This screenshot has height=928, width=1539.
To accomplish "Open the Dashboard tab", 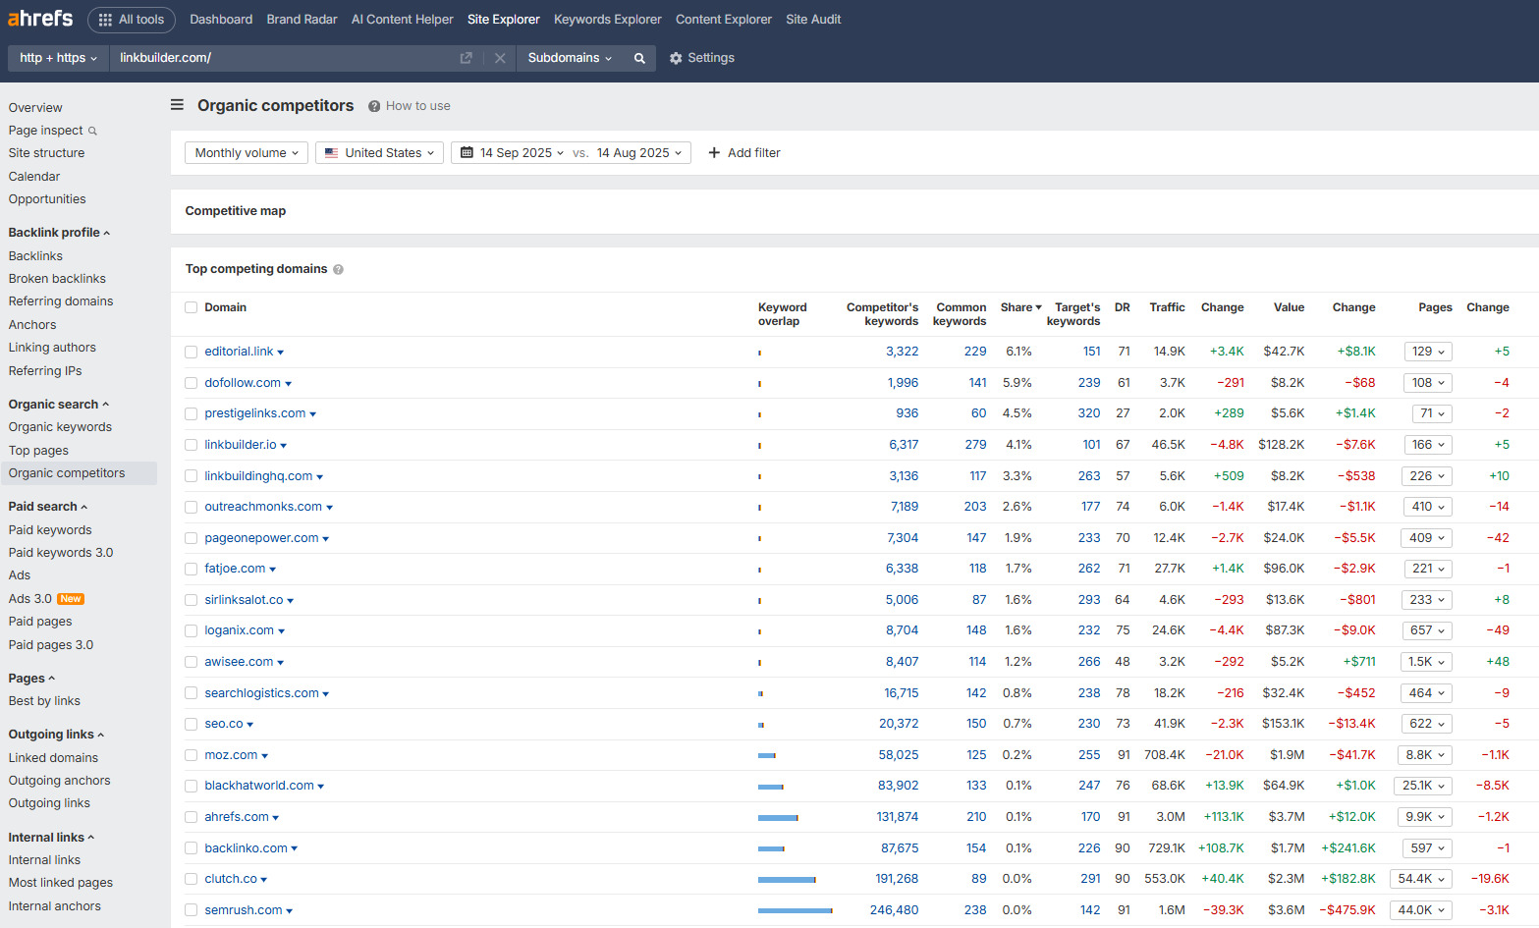I will pos(221,20).
